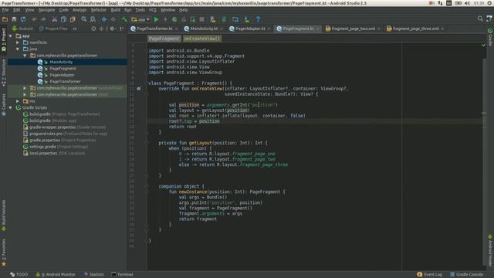Collapse the app module tree node

[11, 36]
